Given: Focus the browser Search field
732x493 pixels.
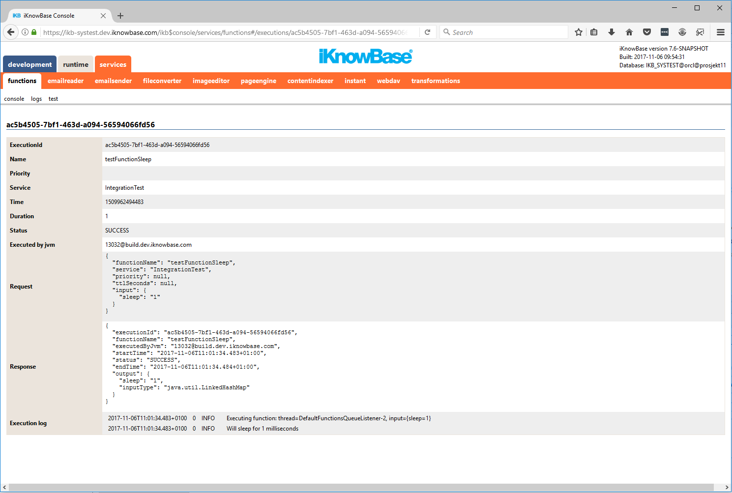Looking at the screenshot, I should point(504,32).
